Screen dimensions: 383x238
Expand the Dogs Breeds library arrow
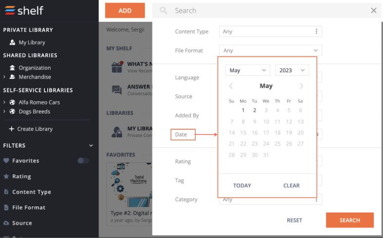(4, 111)
